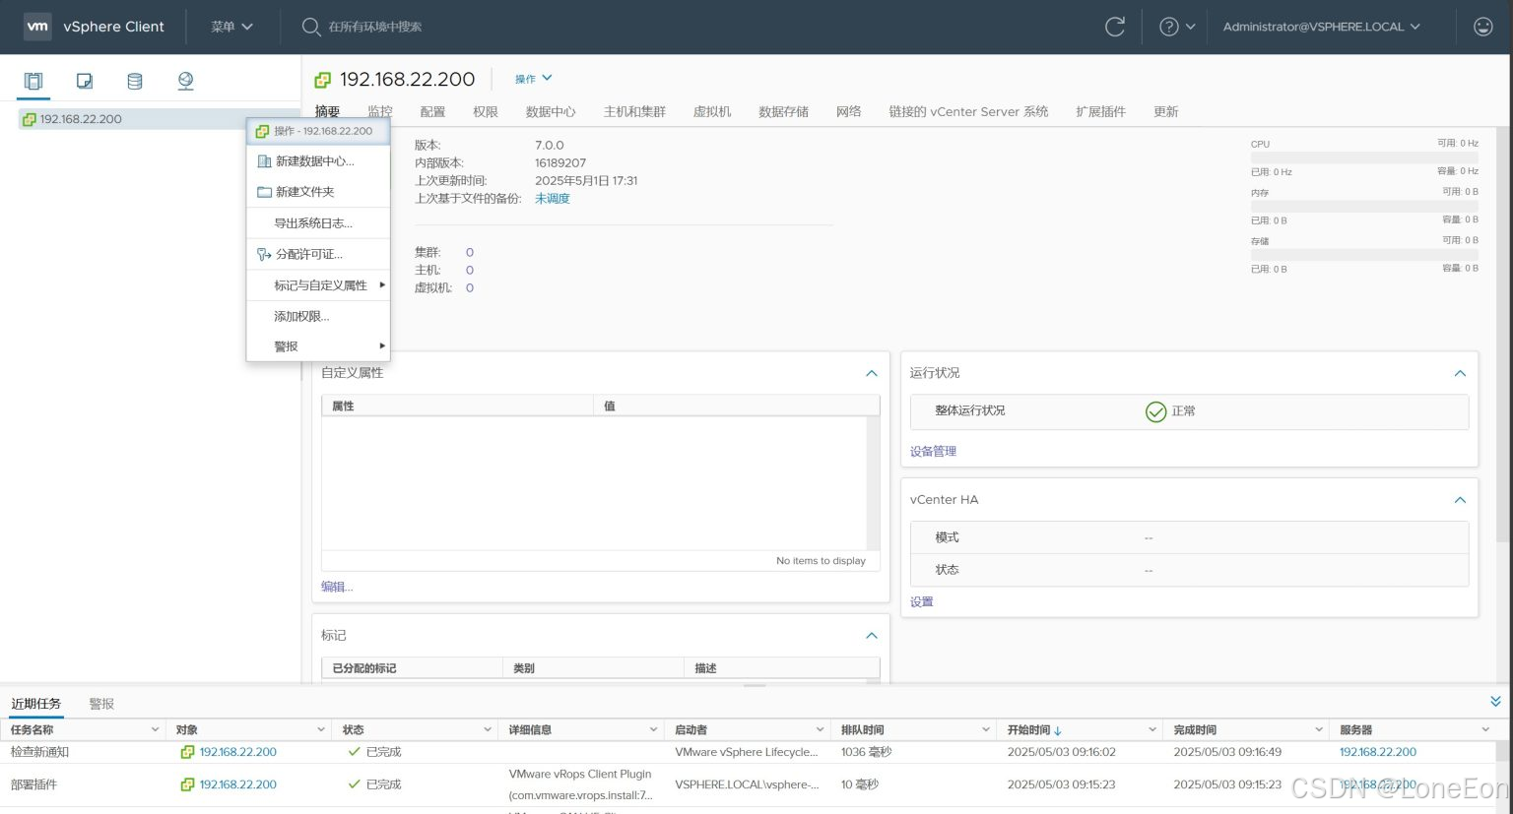Click the refresh icon in top bar

pyautogui.click(x=1115, y=27)
